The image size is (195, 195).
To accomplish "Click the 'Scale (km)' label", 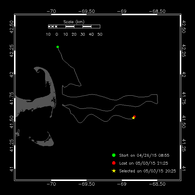I will point(74,22).
